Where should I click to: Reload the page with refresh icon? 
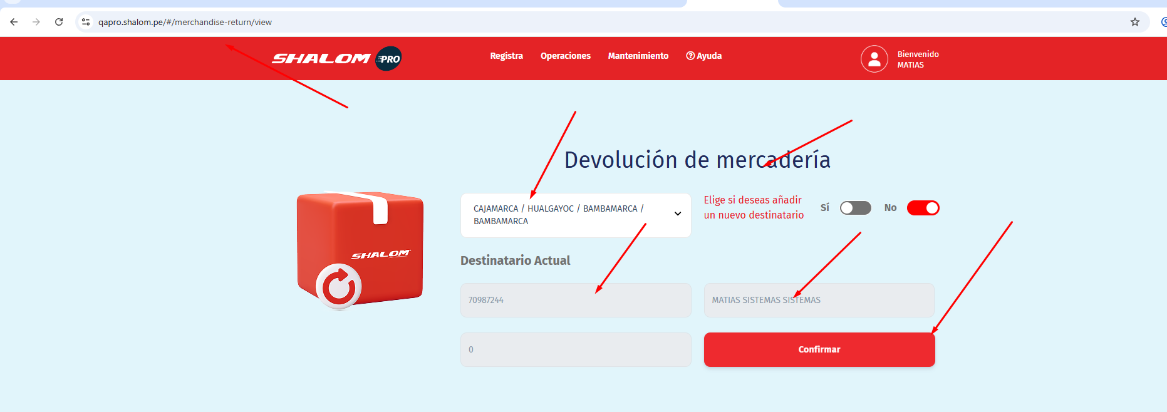[59, 22]
